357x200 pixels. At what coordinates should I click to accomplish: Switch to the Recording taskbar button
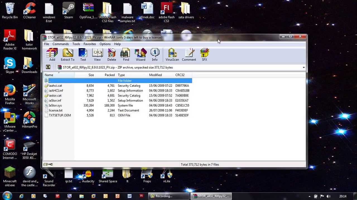pos(169,196)
